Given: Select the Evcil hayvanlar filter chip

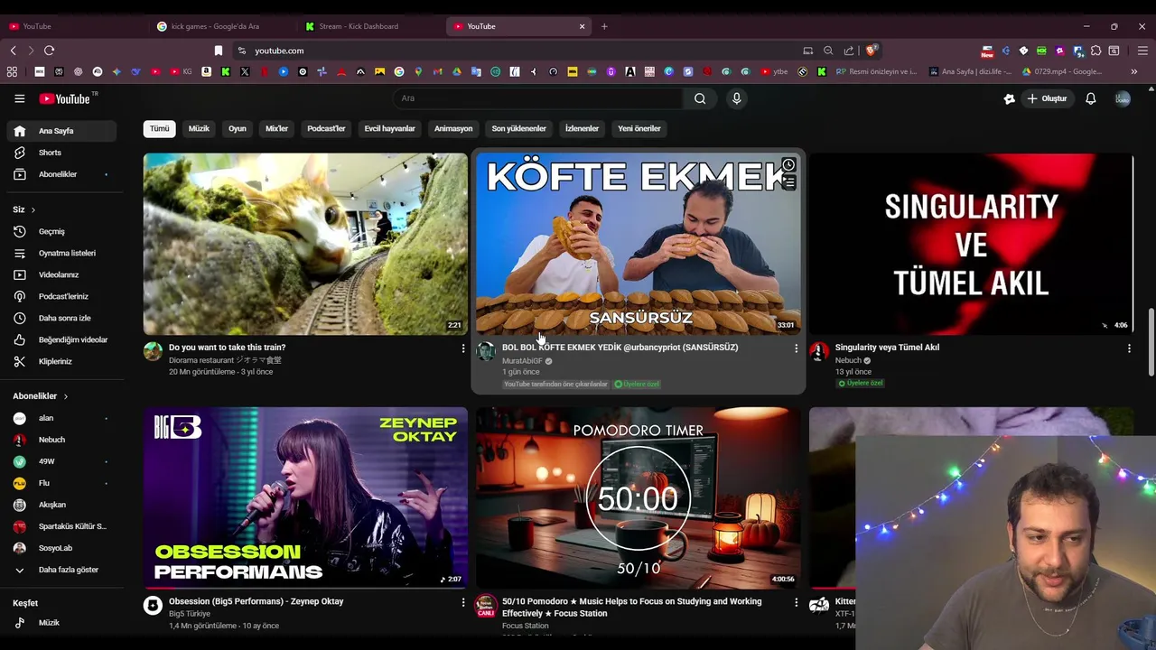Looking at the screenshot, I should (x=389, y=128).
